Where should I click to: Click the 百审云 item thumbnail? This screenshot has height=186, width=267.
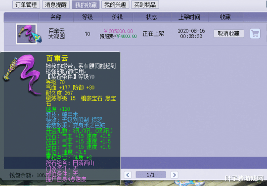tap(26, 34)
